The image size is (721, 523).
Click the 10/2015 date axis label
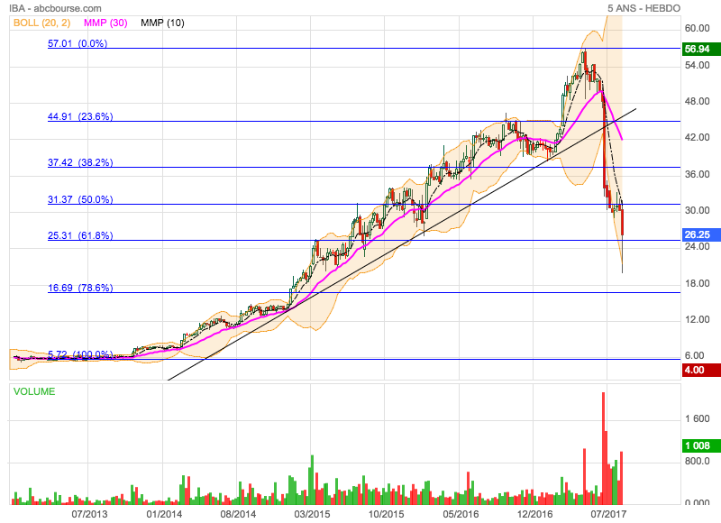coord(387,514)
